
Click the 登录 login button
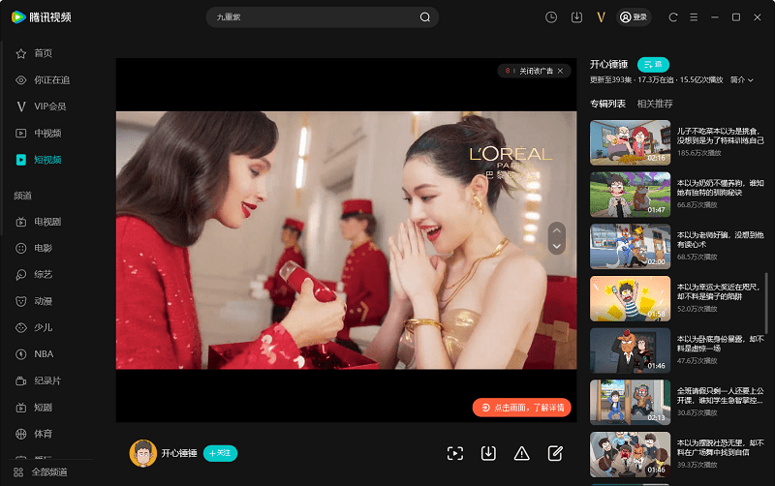click(635, 17)
